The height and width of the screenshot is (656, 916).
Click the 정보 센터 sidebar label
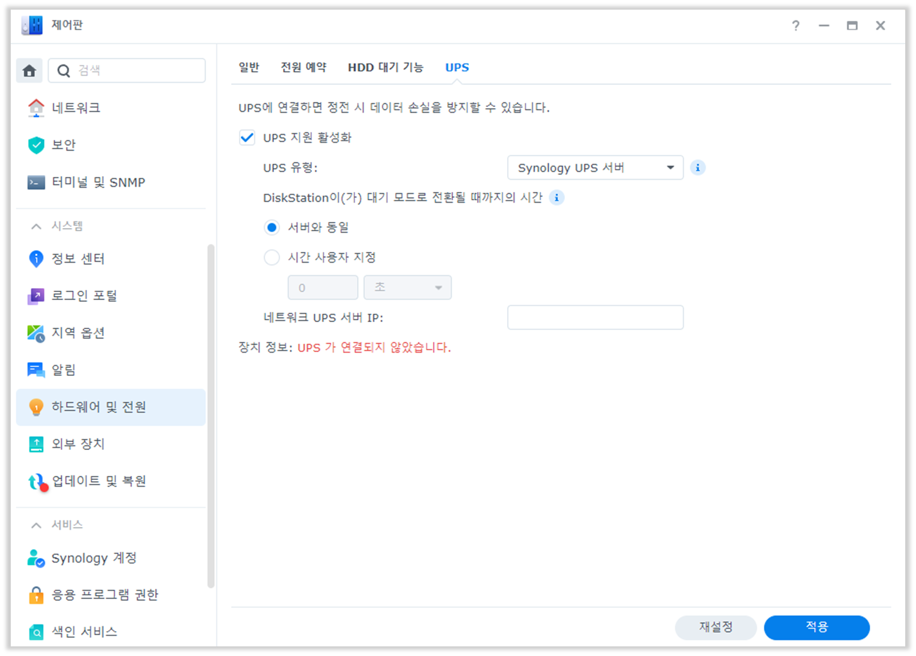click(x=78, y=259)
